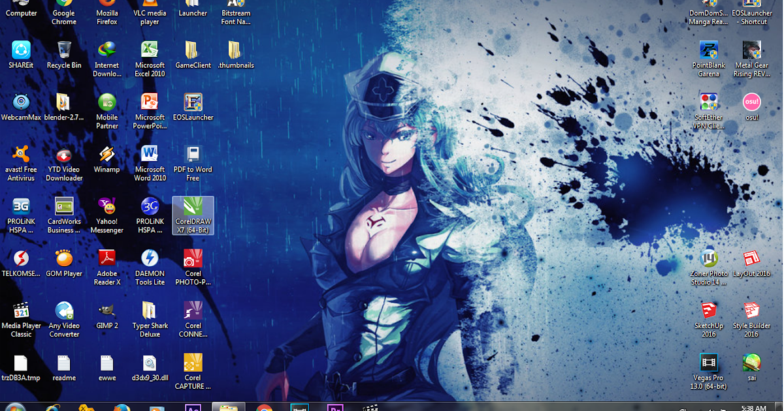Click the LayOut 2016 shortcut
The width and height of the screenshot is (784, 411).
coord(752,264)
